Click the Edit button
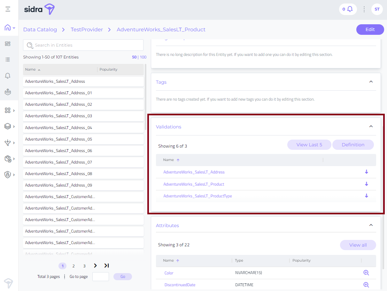 click(x=370, y=29)
